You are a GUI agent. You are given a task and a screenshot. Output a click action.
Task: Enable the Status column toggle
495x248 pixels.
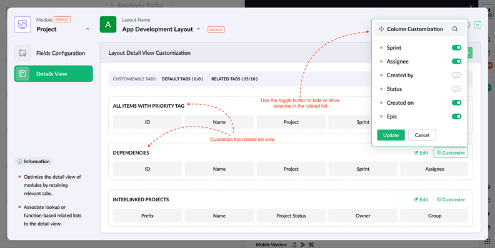456,88
